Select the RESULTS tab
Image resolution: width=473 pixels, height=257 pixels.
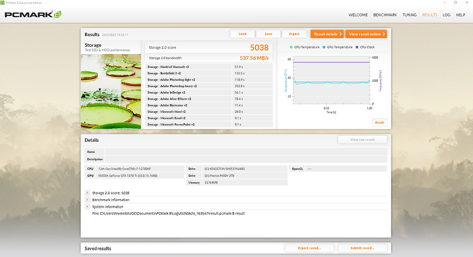[430, 15]
